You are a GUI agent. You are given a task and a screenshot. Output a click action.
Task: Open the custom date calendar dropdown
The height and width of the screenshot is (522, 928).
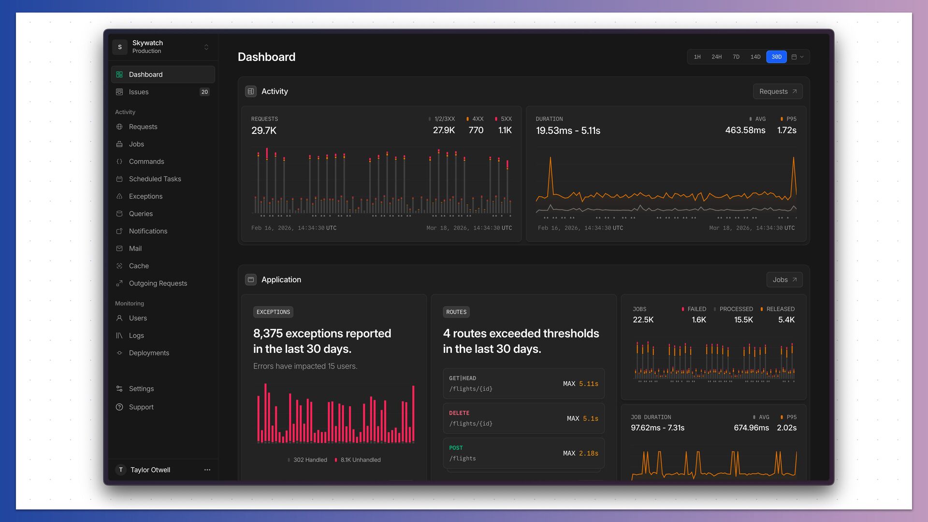coord(797,57)
